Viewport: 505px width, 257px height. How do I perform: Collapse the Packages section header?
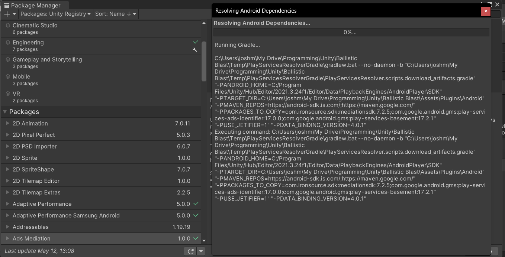point(5,112)
